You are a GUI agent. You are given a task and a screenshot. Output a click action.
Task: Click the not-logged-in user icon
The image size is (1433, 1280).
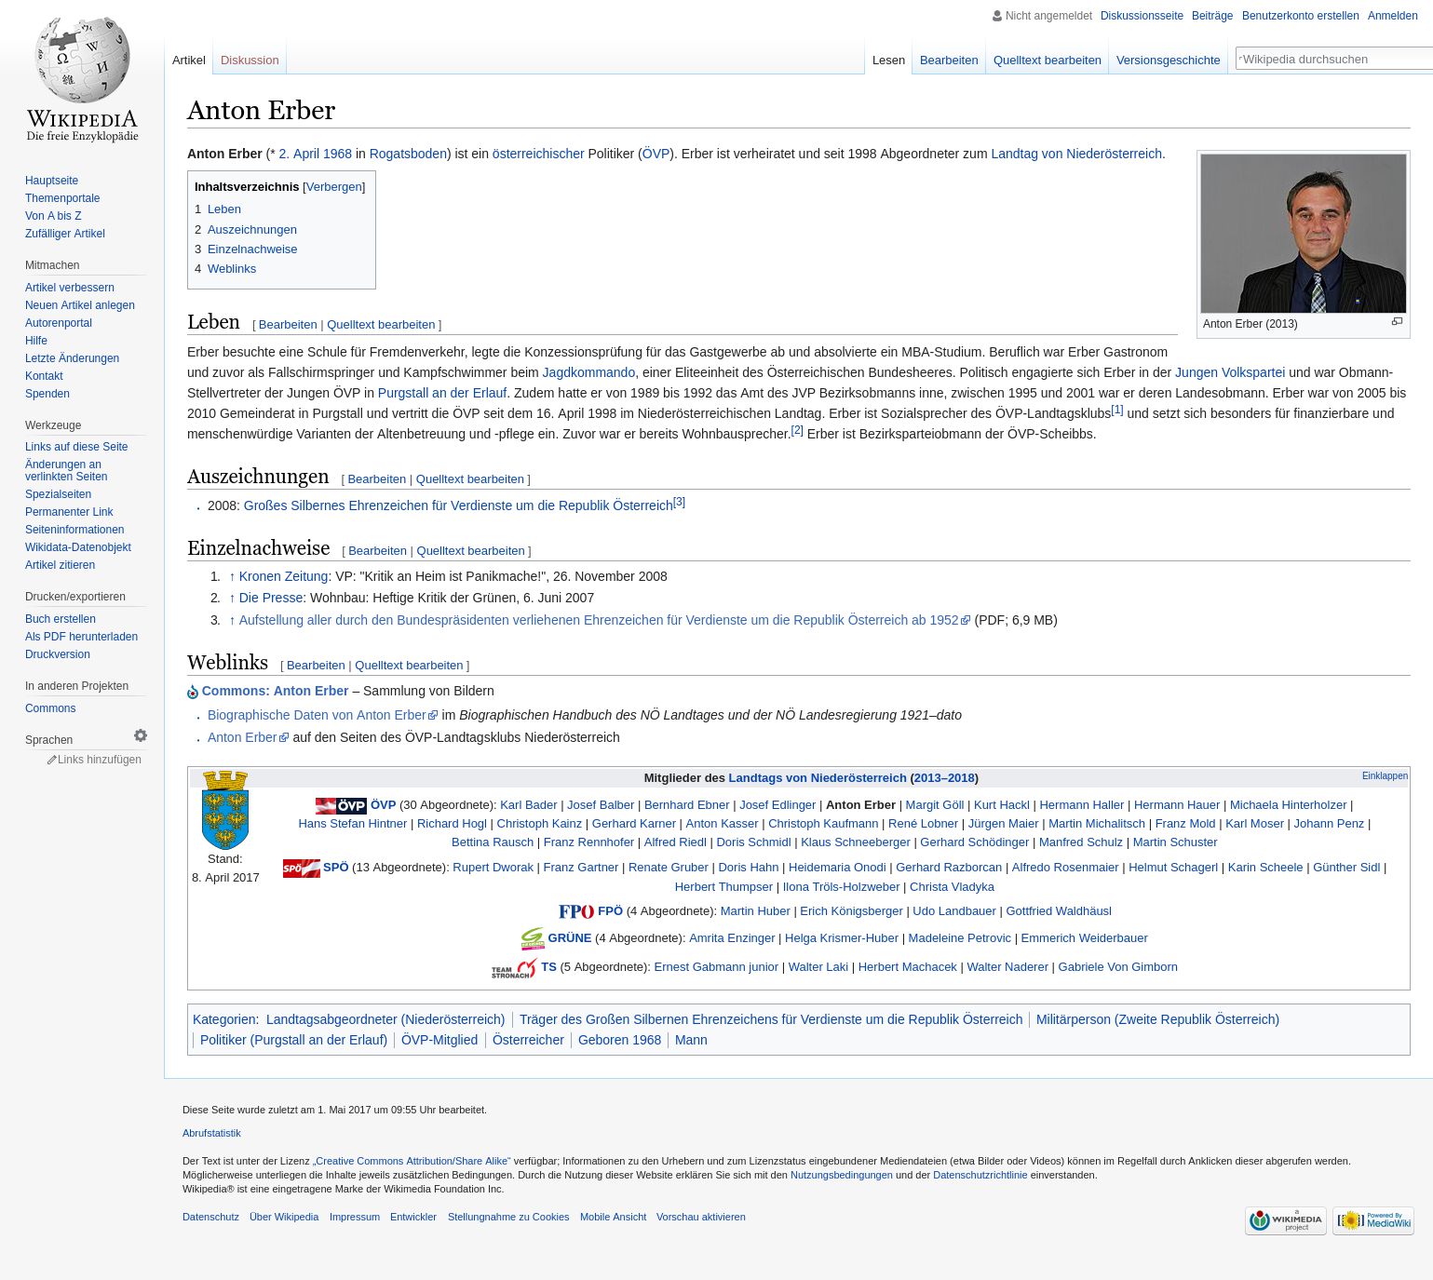click(997, 16)
